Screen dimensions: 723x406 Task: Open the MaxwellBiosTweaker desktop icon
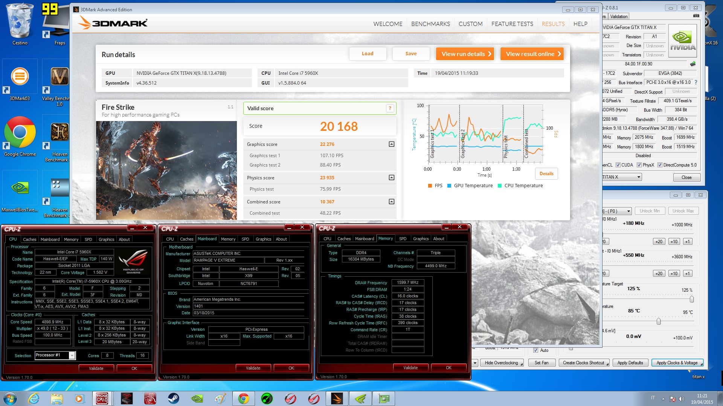[20, 192]
